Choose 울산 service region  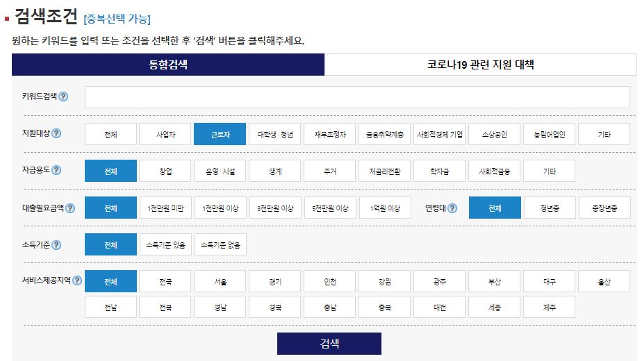(x=604, y=282)
